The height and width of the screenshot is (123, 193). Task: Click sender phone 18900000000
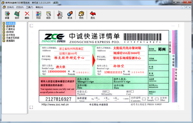click(57, 71)
